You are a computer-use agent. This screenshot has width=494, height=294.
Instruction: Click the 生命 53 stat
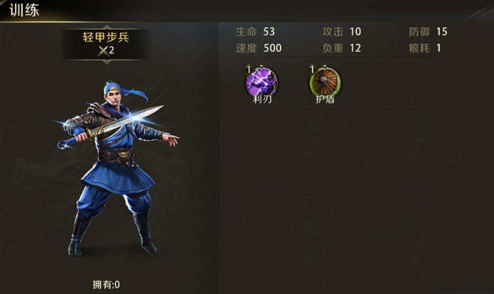point(256,31)
